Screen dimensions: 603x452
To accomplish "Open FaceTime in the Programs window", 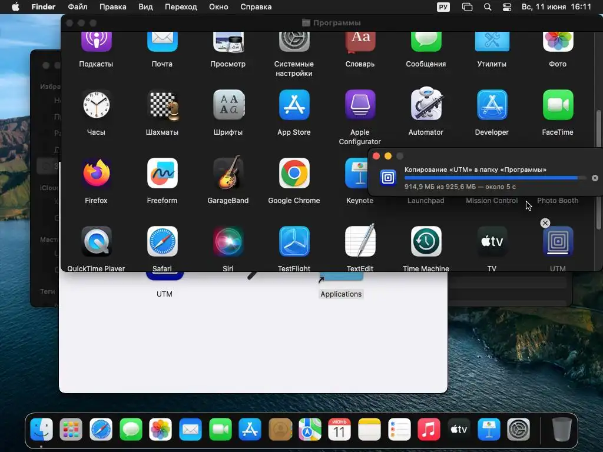I will point(558,105).
